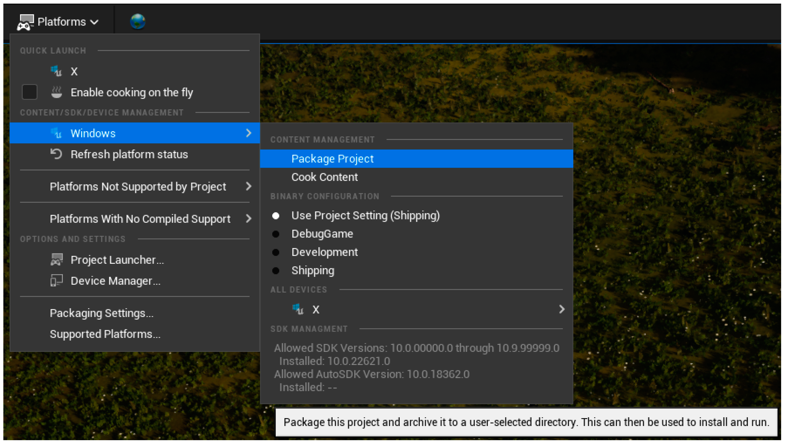Open Supported Platforms...

pyautogui.click(x=105, y=334)
